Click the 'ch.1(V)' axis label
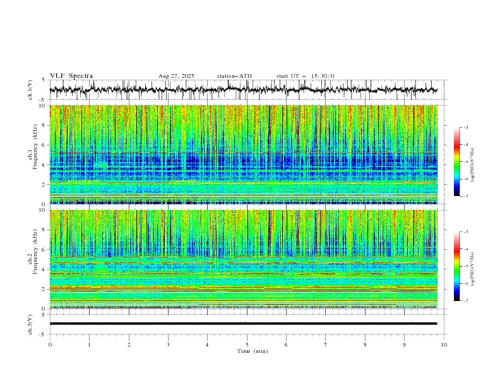Image resolution: width=500 pixels, height=387 pixels. (30, 90)
